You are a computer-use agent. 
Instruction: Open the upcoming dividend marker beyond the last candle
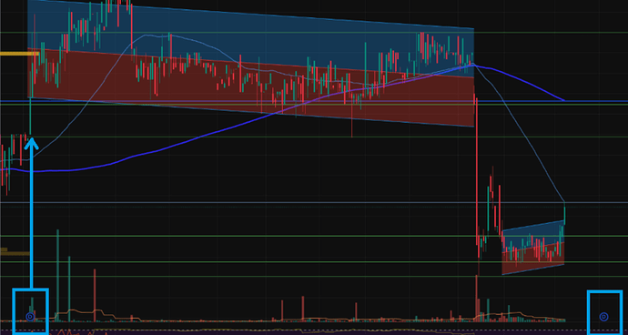click(604, 317)
